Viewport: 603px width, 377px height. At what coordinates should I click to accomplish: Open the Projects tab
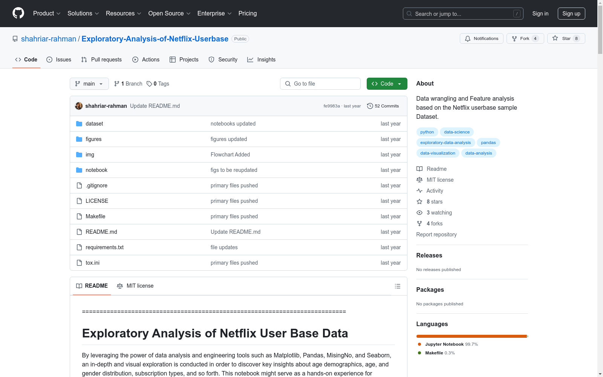[x=184, y=60]
